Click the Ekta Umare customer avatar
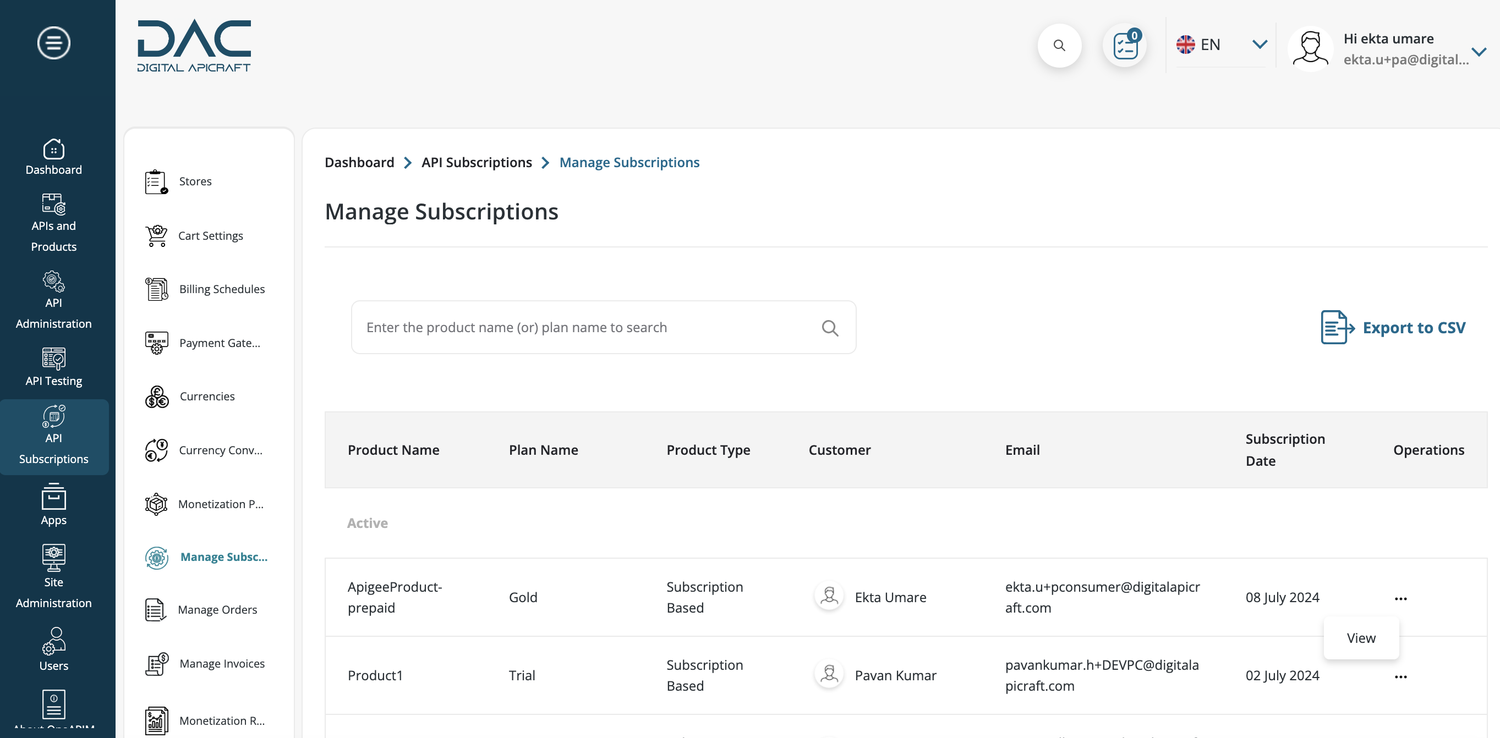Viewport: 1500px width, 738px height. point(829,597)
